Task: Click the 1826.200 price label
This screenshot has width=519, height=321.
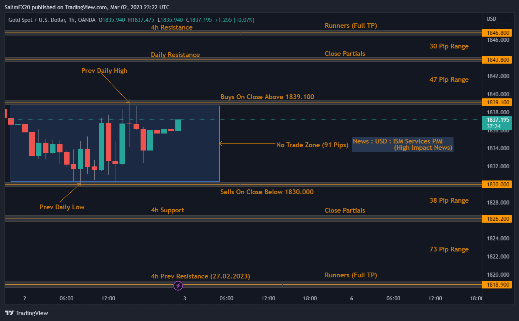Action: [x=497, y=218]
